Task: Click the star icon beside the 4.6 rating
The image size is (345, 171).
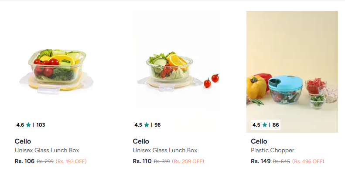Action: tap(28, 125)
